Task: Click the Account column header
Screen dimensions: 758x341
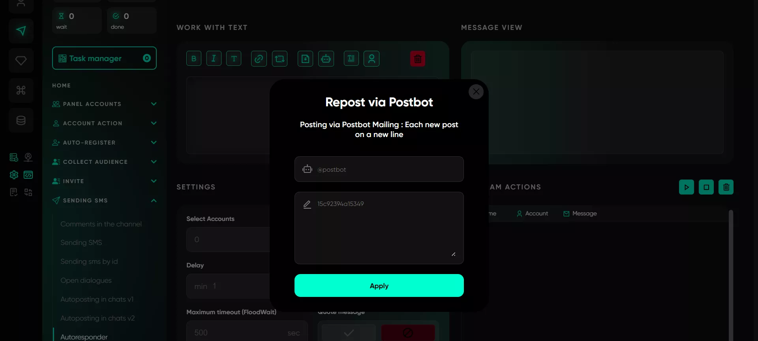Action: 533,213
